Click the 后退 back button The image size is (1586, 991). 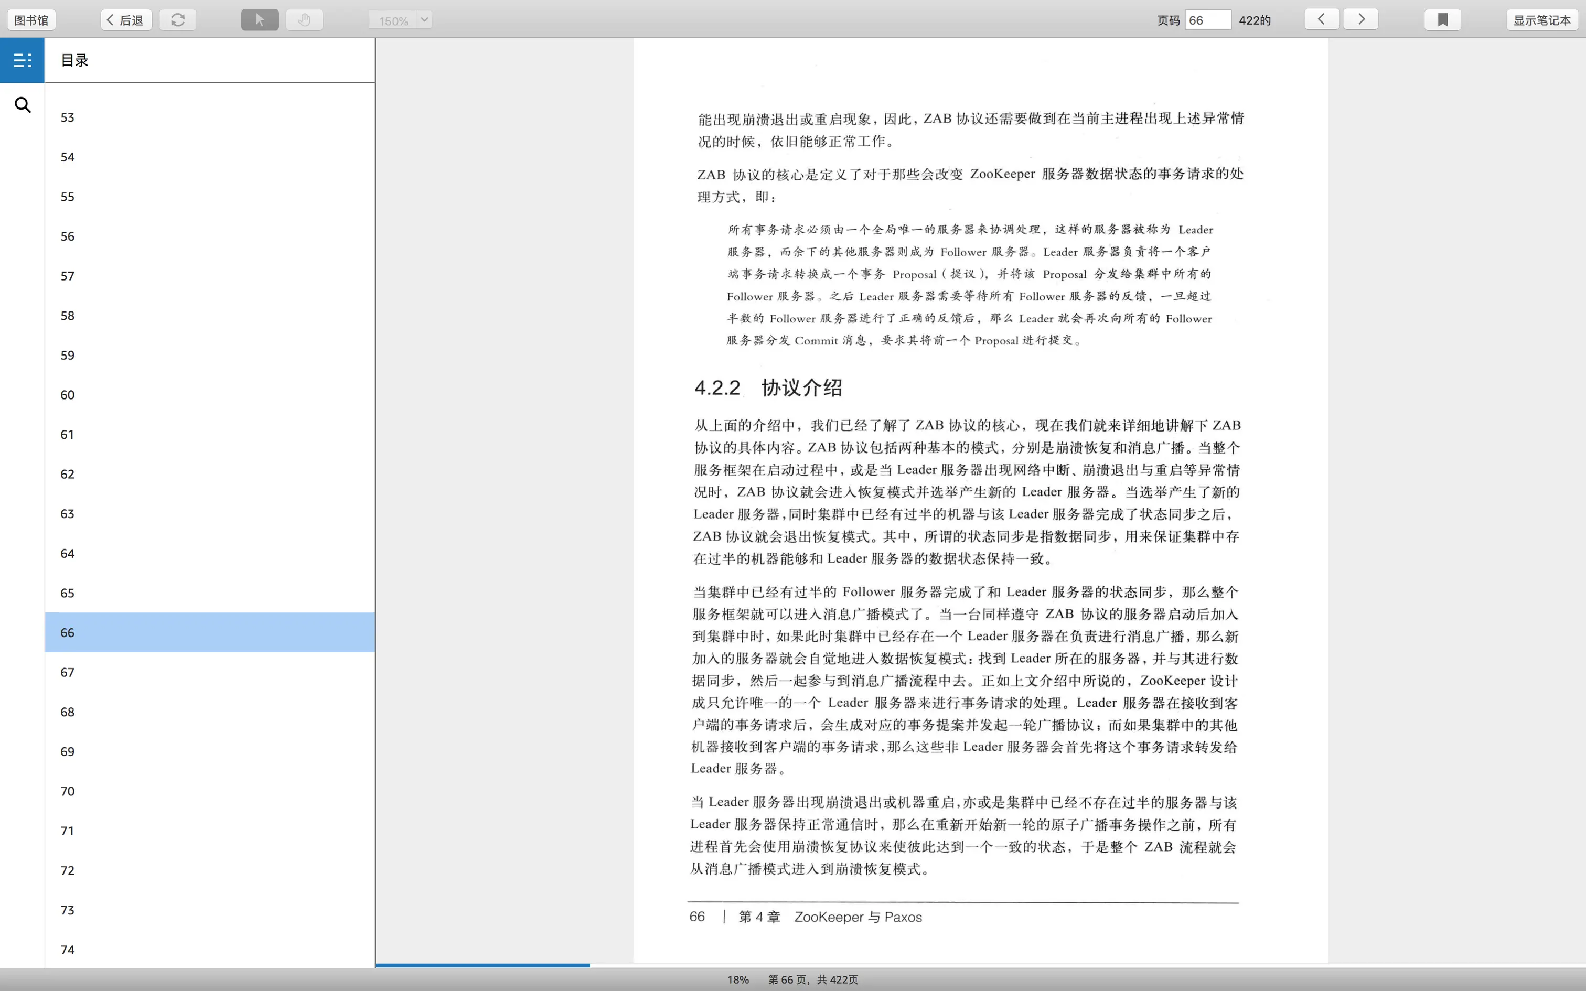(126, 20)
